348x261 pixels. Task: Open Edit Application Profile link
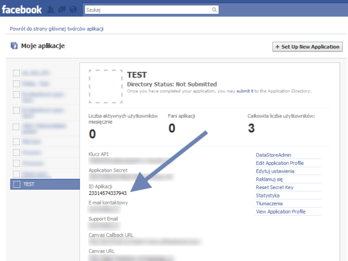click(x=280, y=163)
